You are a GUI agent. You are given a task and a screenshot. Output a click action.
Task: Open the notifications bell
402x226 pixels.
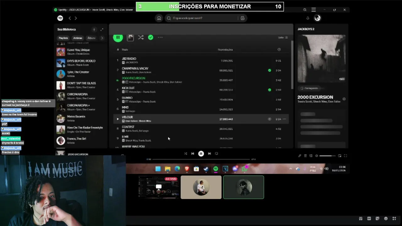tap(308, 18)
